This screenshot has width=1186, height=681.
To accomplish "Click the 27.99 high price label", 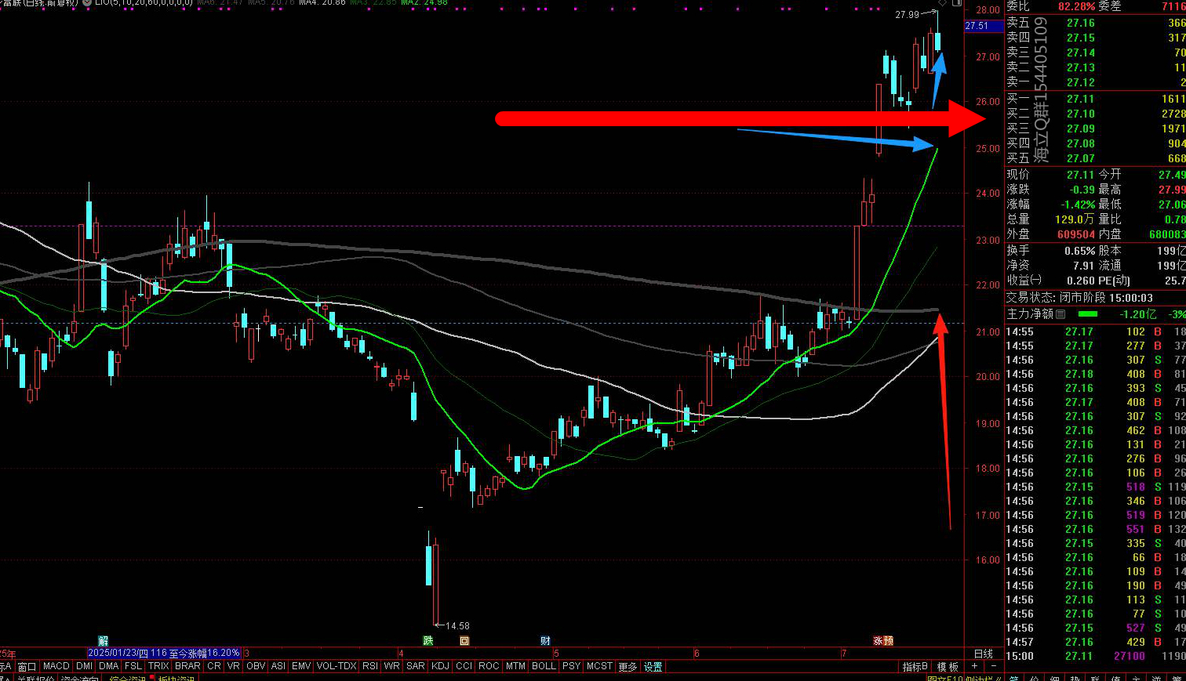I will point(907,15).
